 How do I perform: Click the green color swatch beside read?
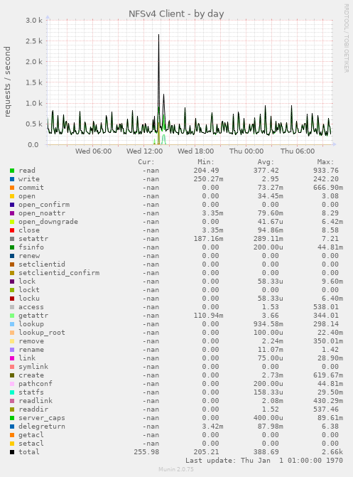point(12,171)
